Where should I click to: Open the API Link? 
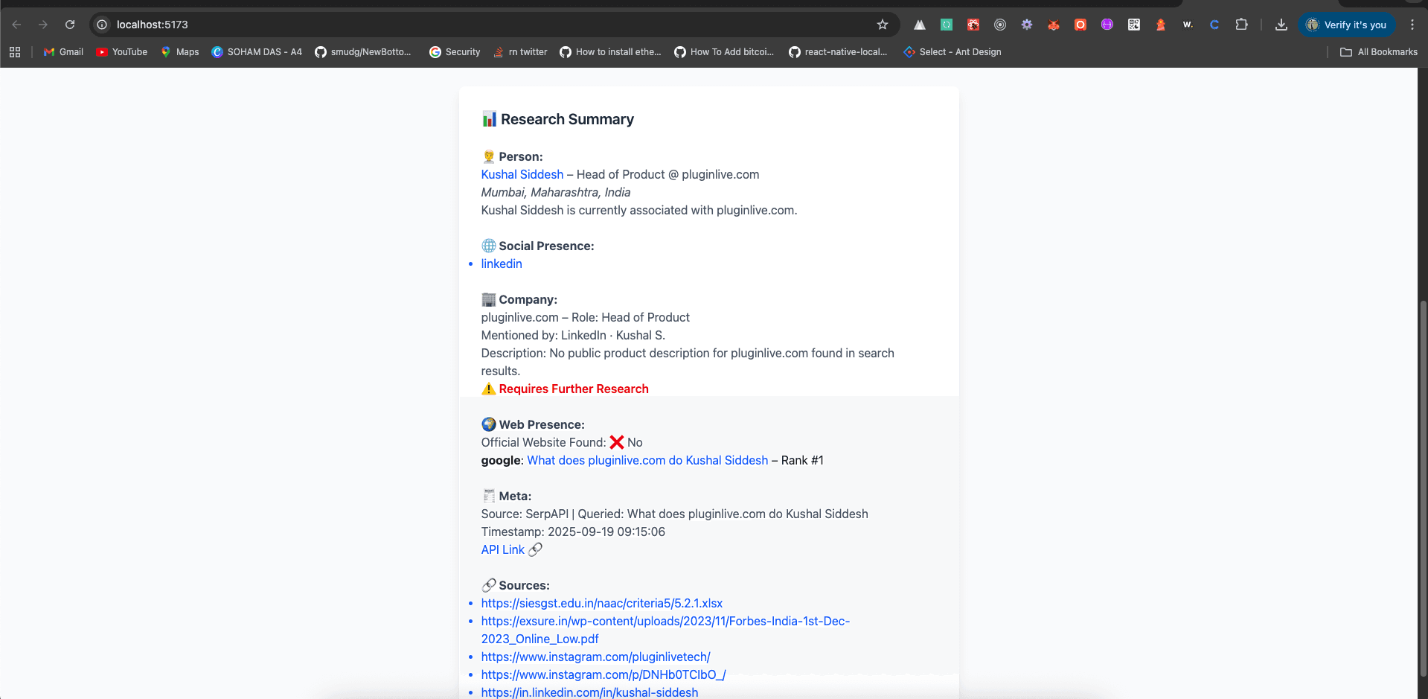pyautogui.click(x=503, y=549)
